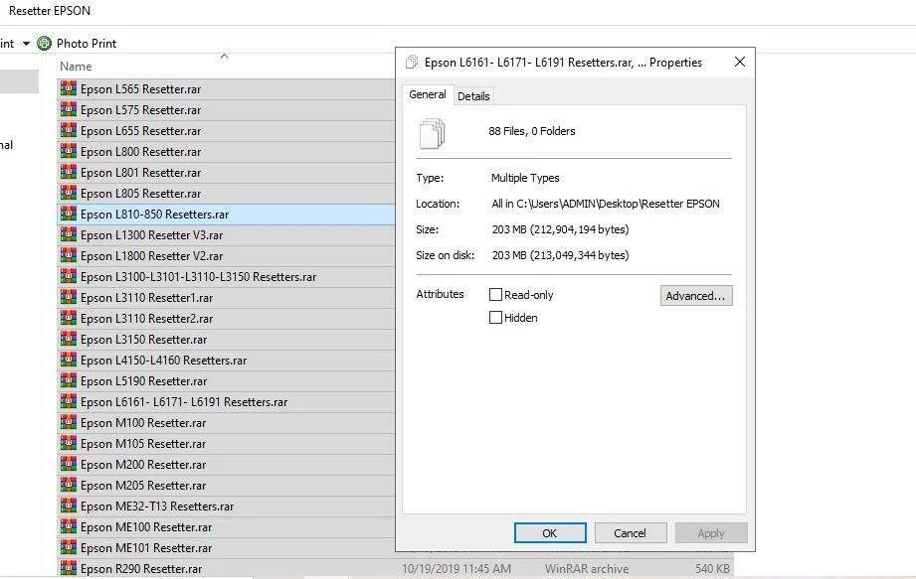The width and height of the screenshot is (916, 579).
Task: Click the WinRAR icon of Epson L575 Resetter.rar
Action: pyautogui.click(x=69, y=109)
